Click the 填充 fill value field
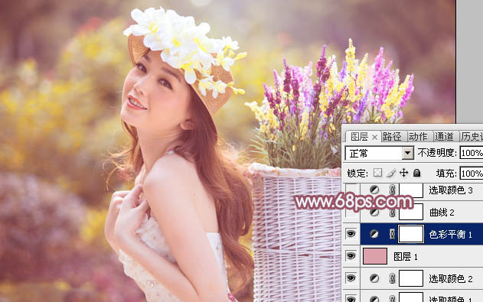The width and height of the screenshot is (483, 302). (472, 174)
